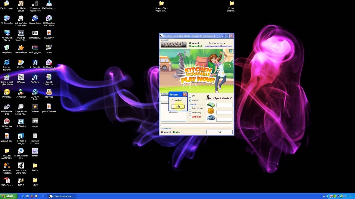The height and width of the screenshot is (199, 355).
Task: Click the Generate button
Action: [173, 112]
